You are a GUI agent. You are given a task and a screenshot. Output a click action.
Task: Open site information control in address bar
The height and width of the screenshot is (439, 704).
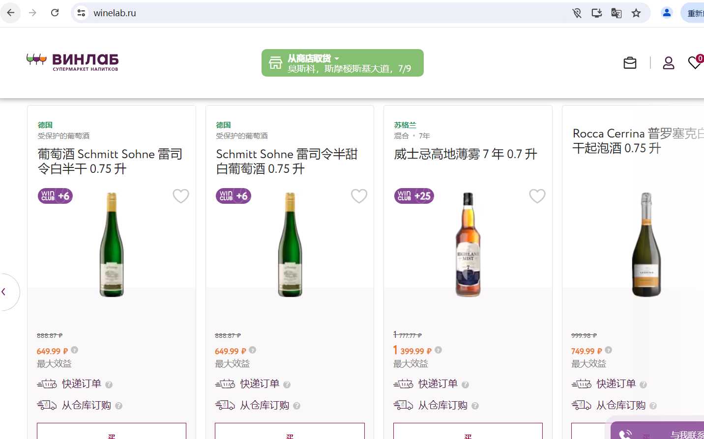(82, 13)
